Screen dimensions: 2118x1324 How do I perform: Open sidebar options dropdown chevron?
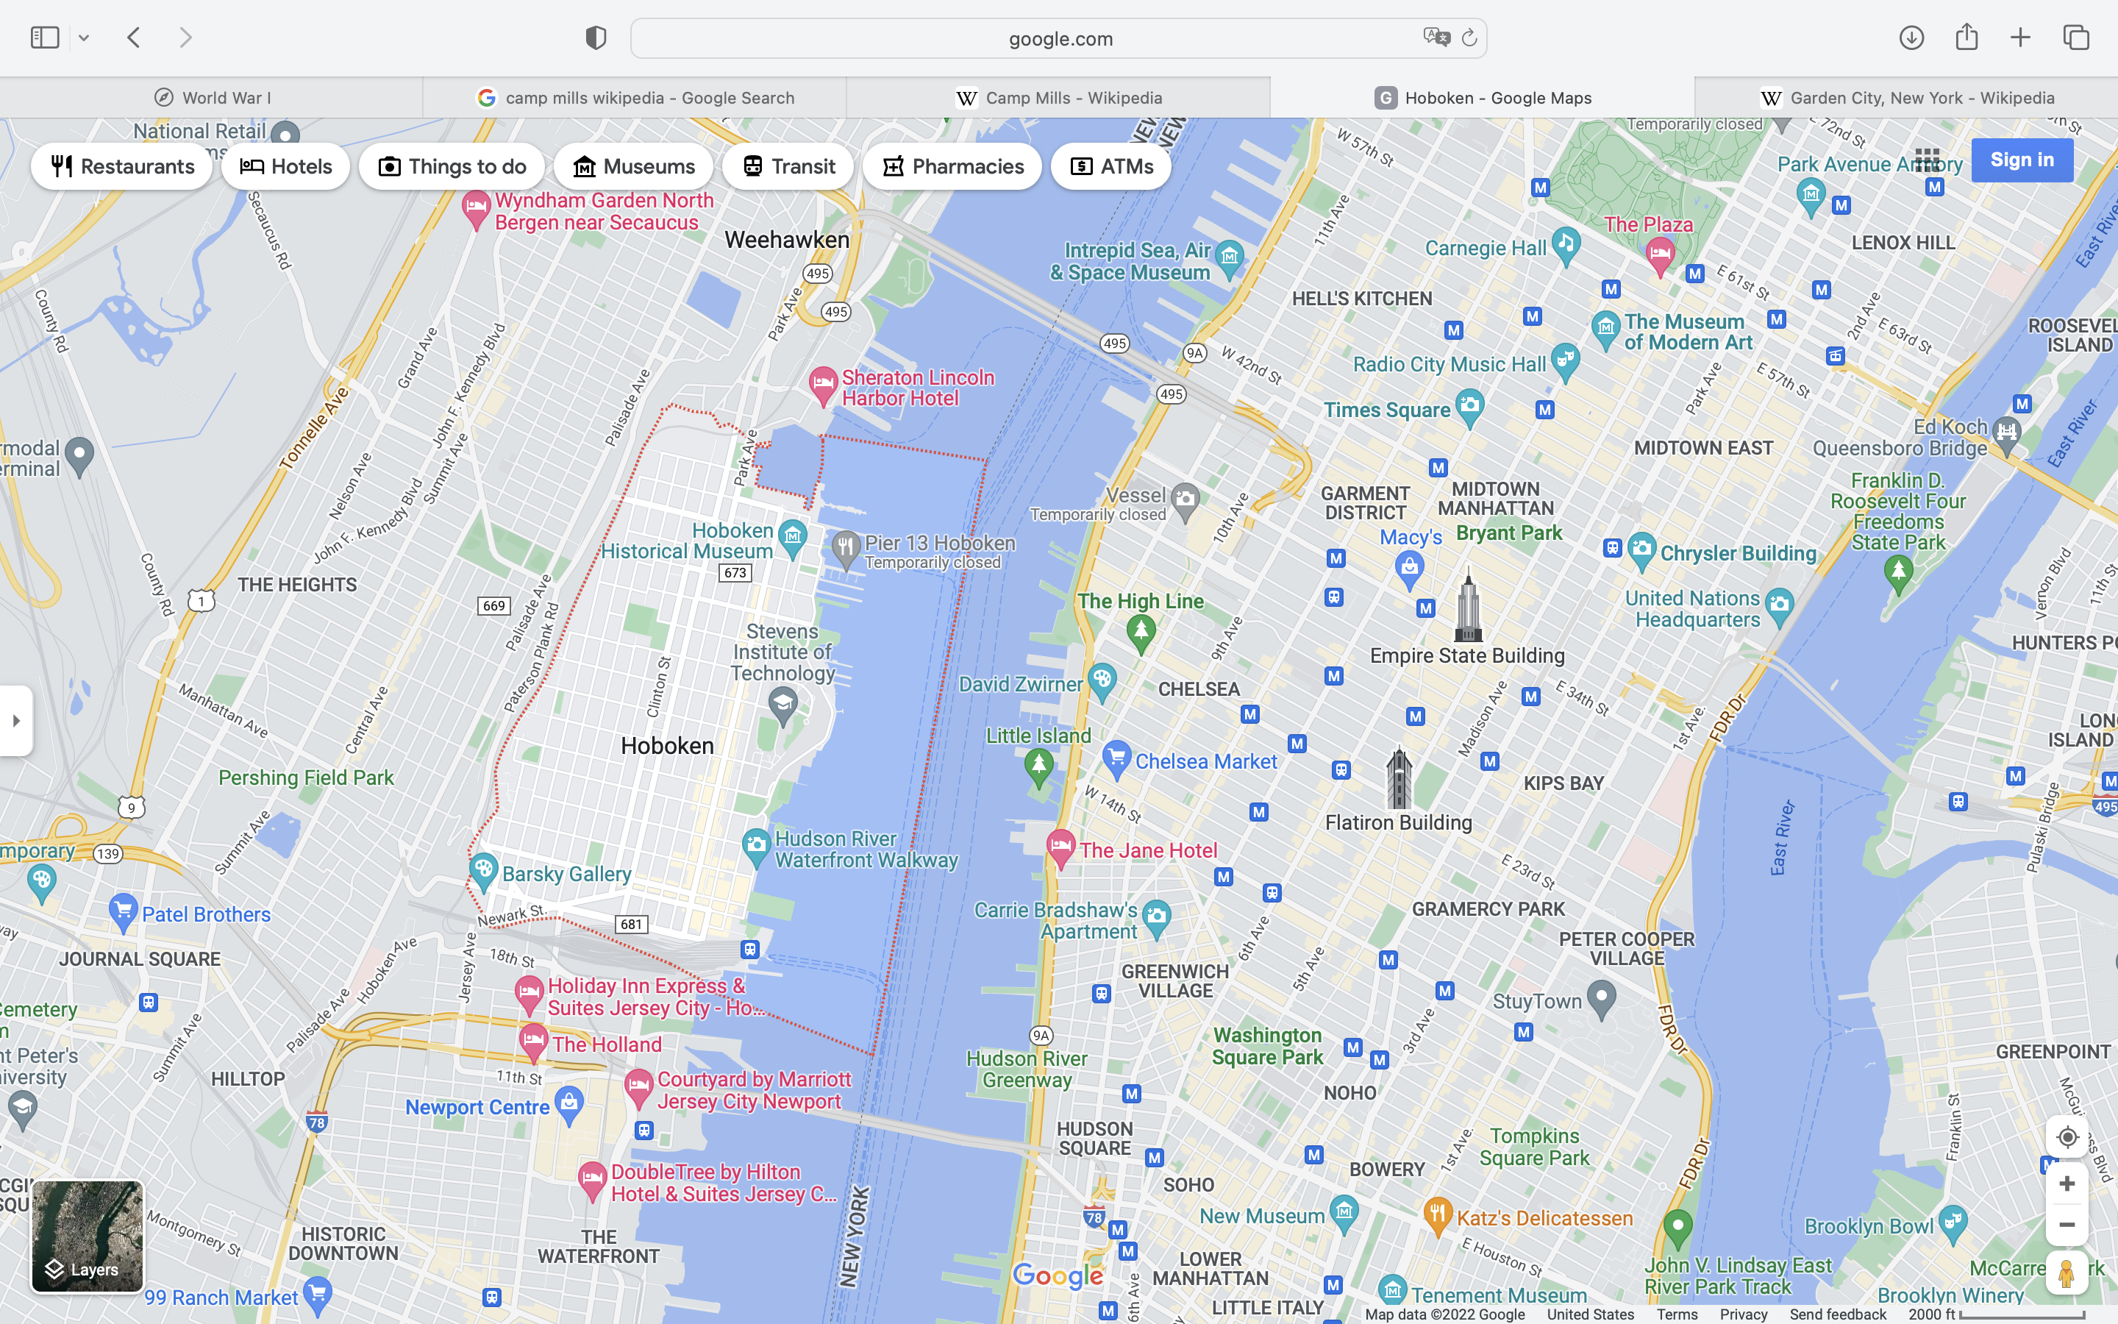click(84, 38)
